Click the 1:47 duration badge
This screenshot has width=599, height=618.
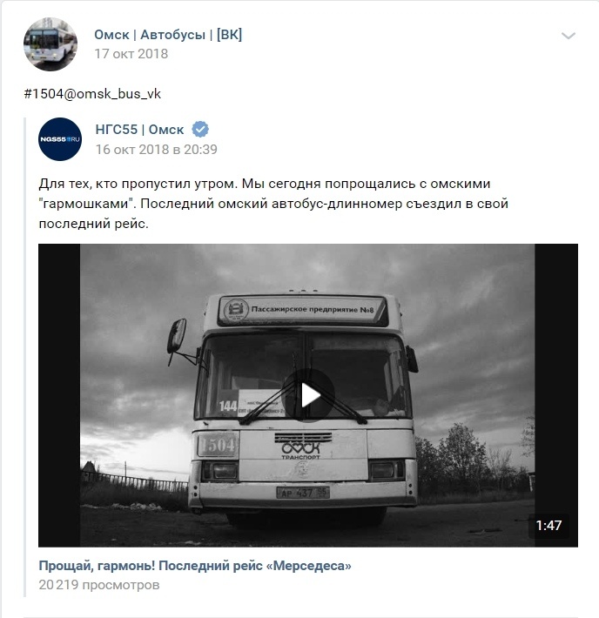point(549,526)
